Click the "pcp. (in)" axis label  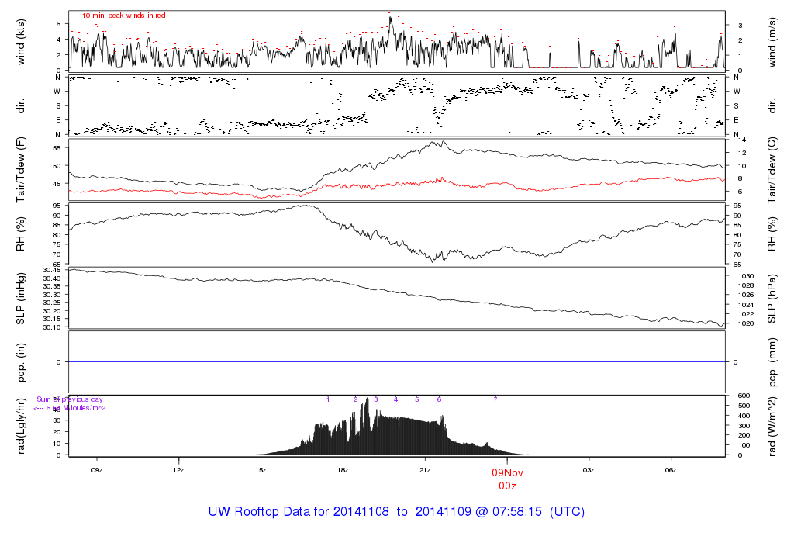point(21,362)
